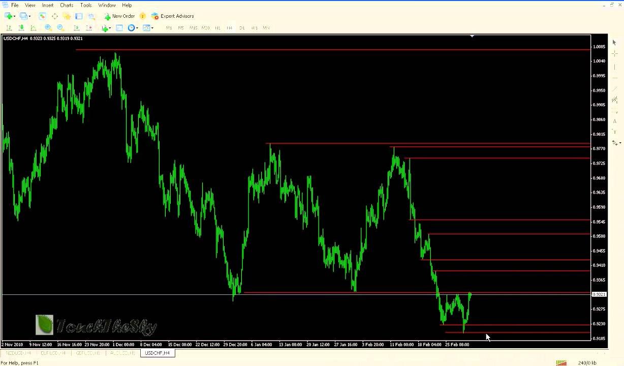The width and height of the screenshot is (624, 366).
Task: Select the Trendline drawing tool
Action: tap(614, 89)
